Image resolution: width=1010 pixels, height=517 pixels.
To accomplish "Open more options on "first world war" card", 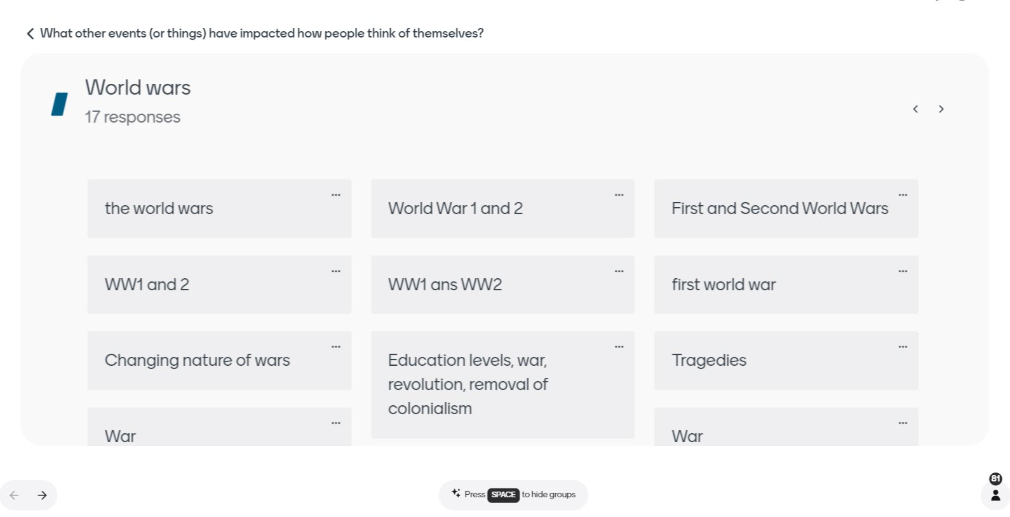I will [x=903, y=271].
